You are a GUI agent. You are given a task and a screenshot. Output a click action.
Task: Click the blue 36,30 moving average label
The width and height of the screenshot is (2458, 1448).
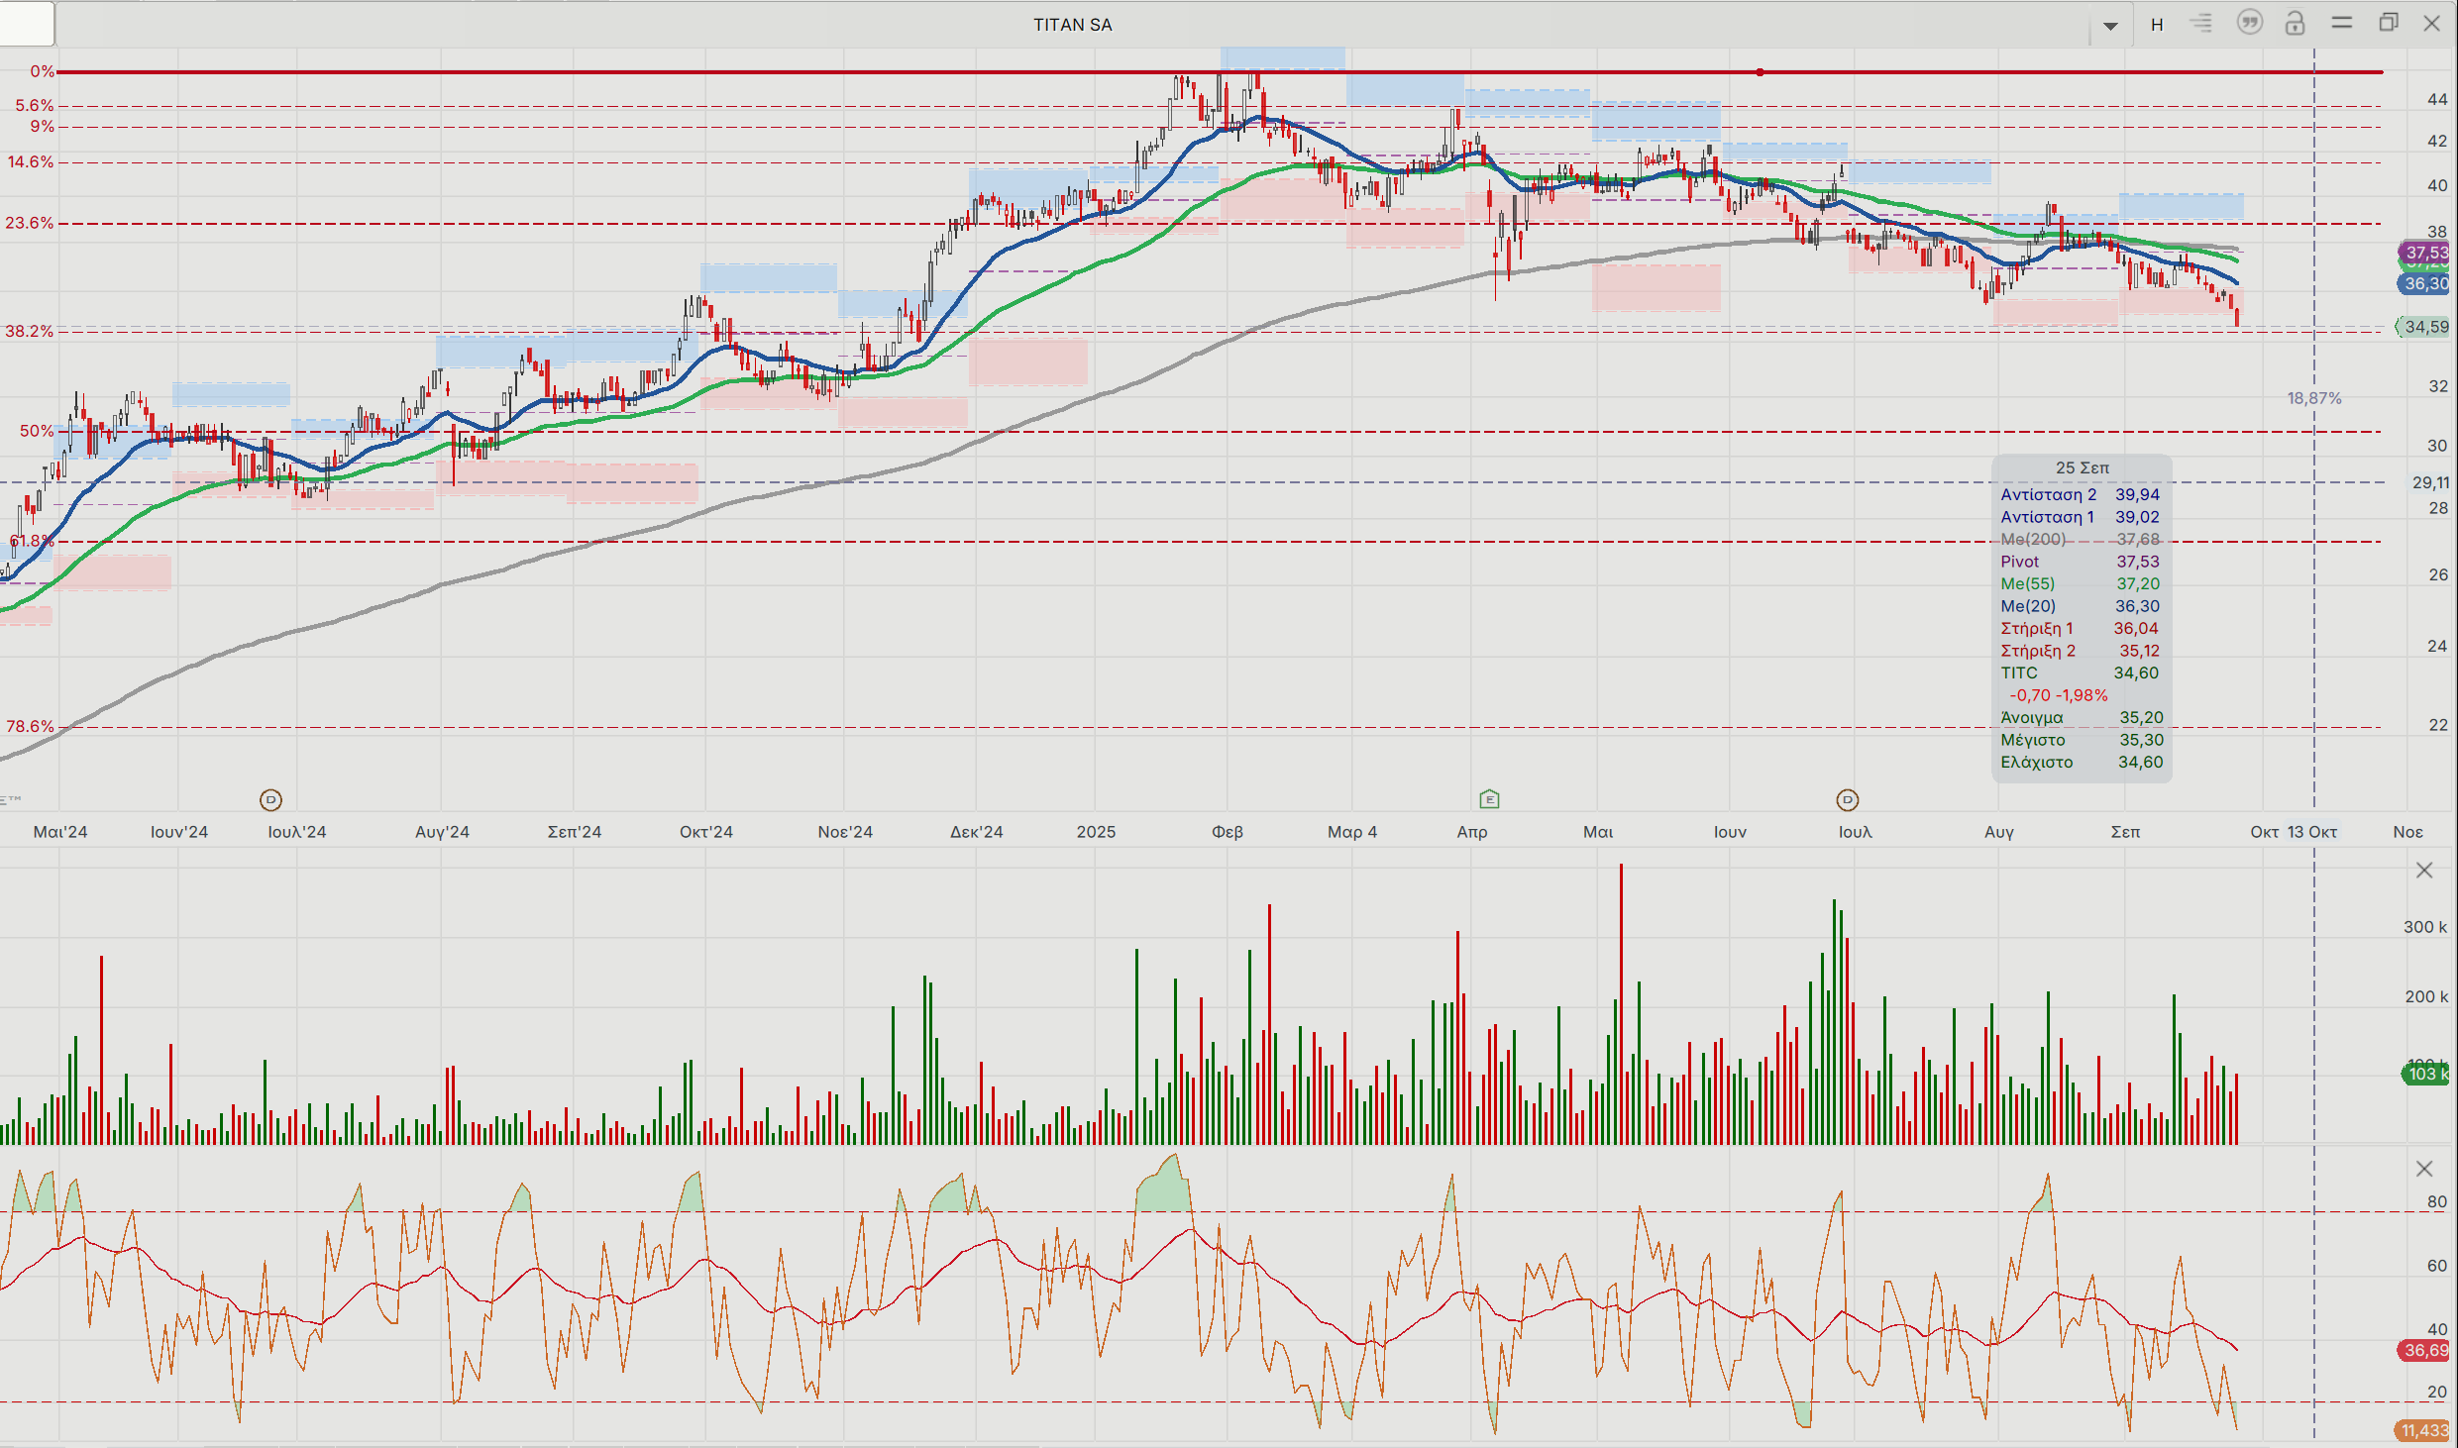point(2426,284)
